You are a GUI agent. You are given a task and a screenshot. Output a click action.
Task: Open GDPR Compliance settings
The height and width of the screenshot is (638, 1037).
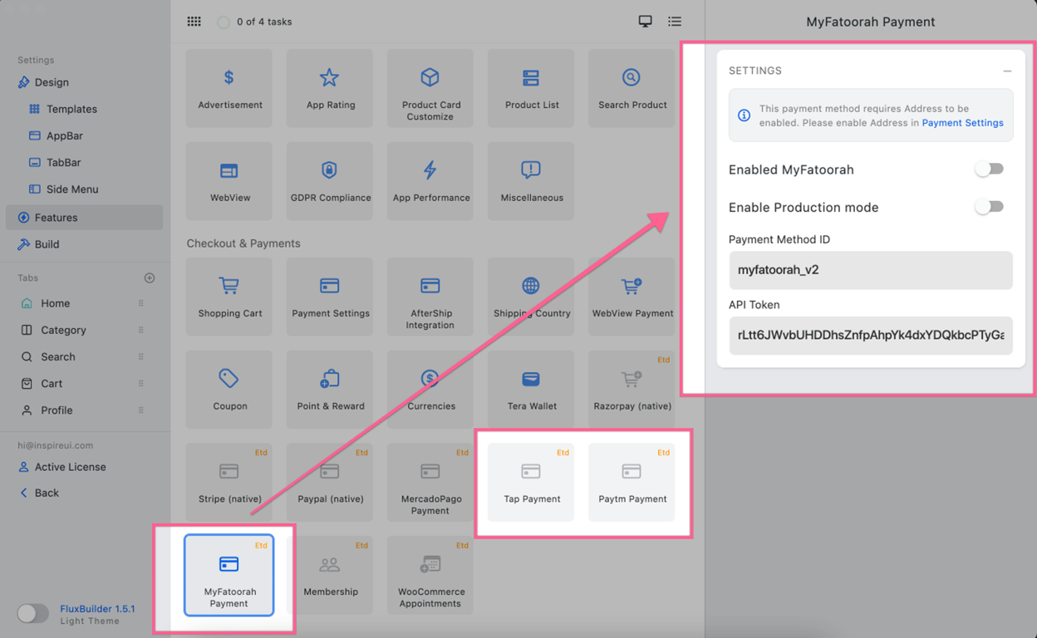[330, 181]
